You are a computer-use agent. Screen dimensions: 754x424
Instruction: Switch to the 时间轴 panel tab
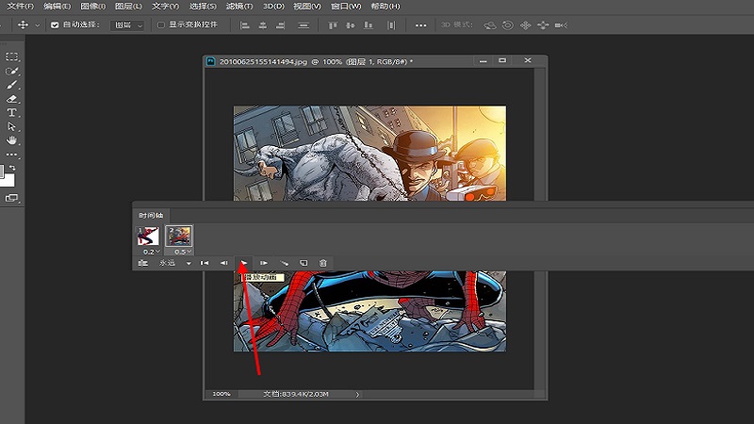coord(151,216)
